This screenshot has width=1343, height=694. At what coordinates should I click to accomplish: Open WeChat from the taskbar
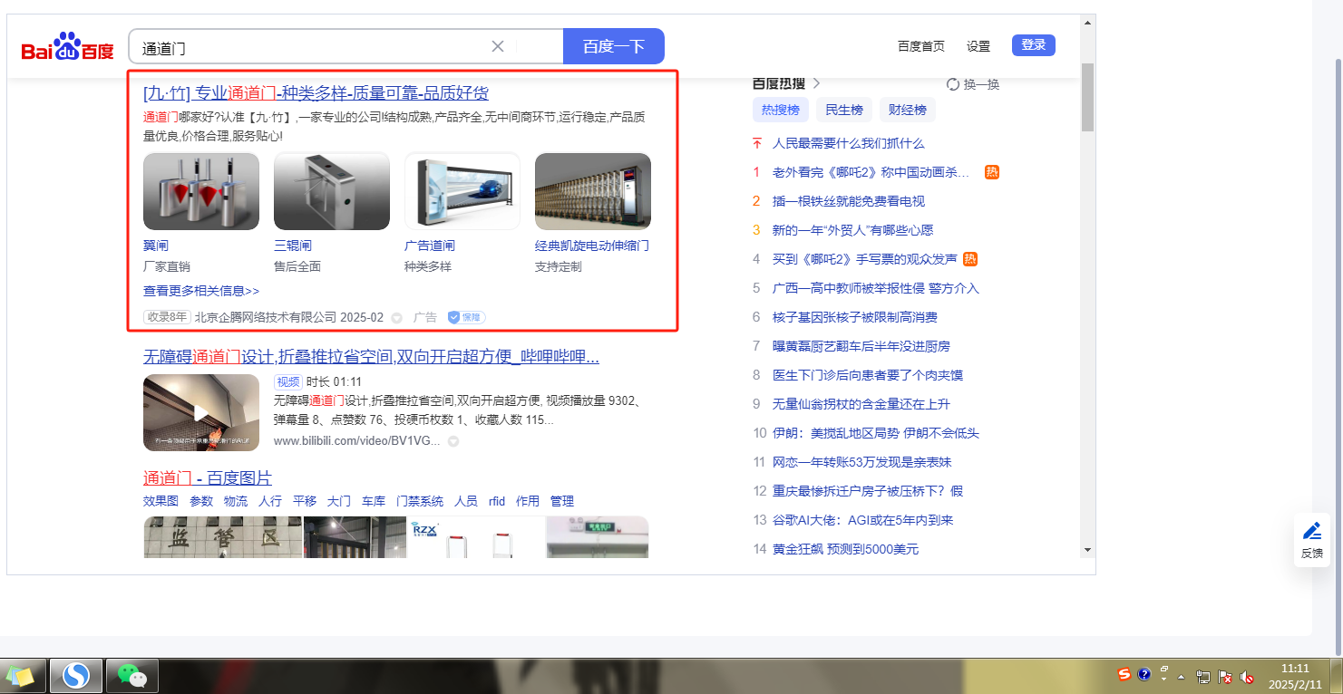pyautogui.click(x=132, y=676)
